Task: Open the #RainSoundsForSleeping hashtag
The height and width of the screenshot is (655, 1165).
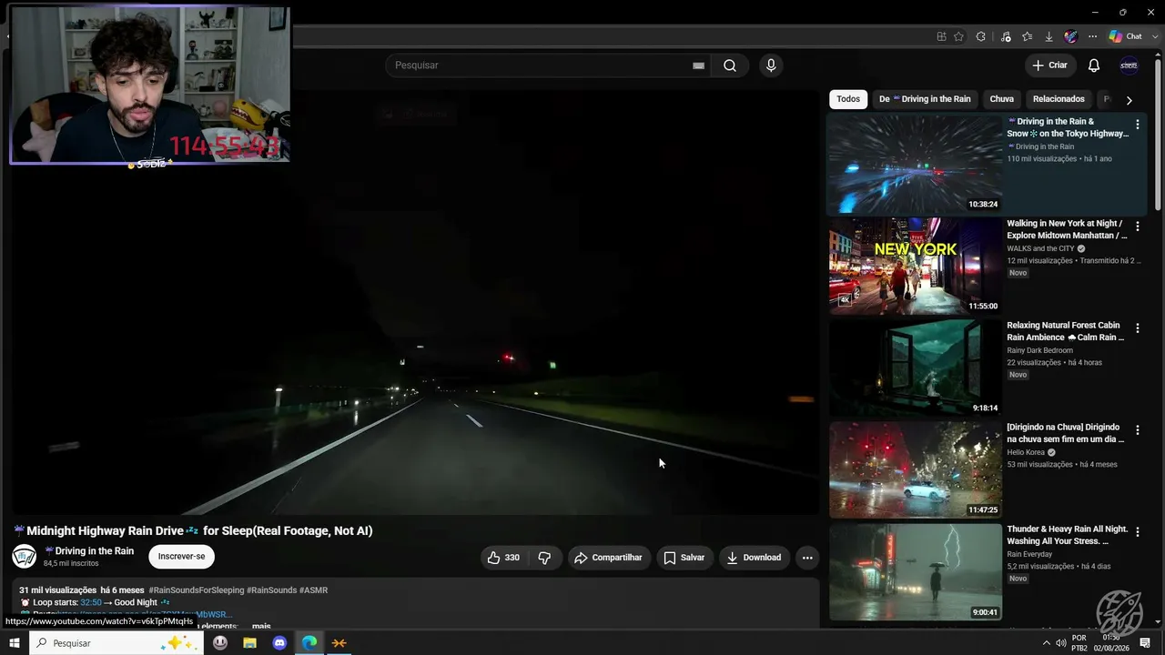Action: coord(197,590)
